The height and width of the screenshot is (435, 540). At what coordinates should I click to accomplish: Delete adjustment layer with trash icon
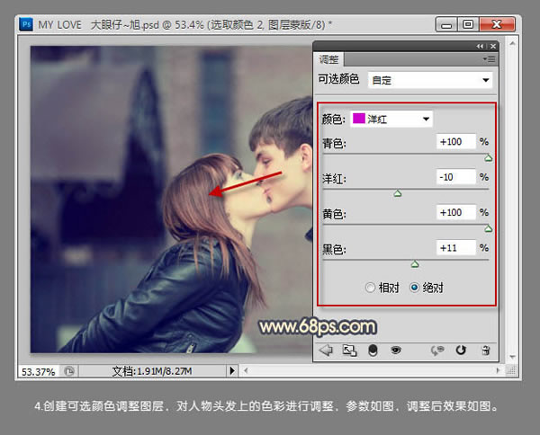[x=486, y=351]
